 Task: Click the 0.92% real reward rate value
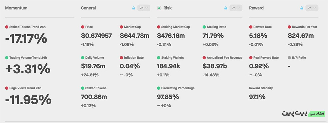259,66
